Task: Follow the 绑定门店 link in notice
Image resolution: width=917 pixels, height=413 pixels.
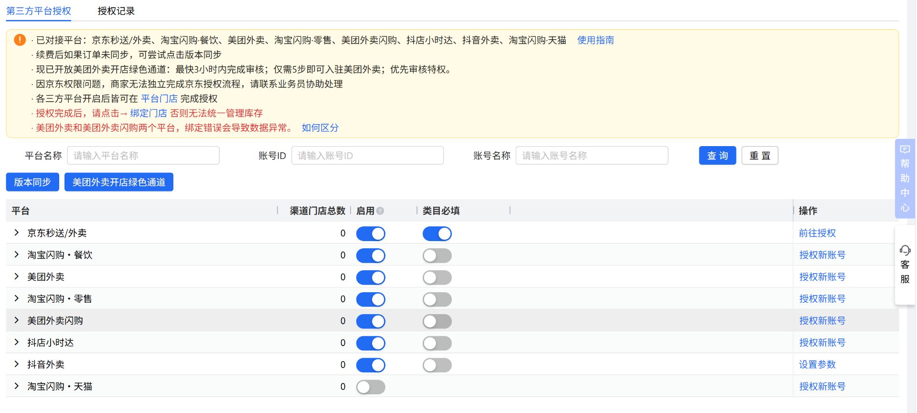Action: click(x=149, y=114)
